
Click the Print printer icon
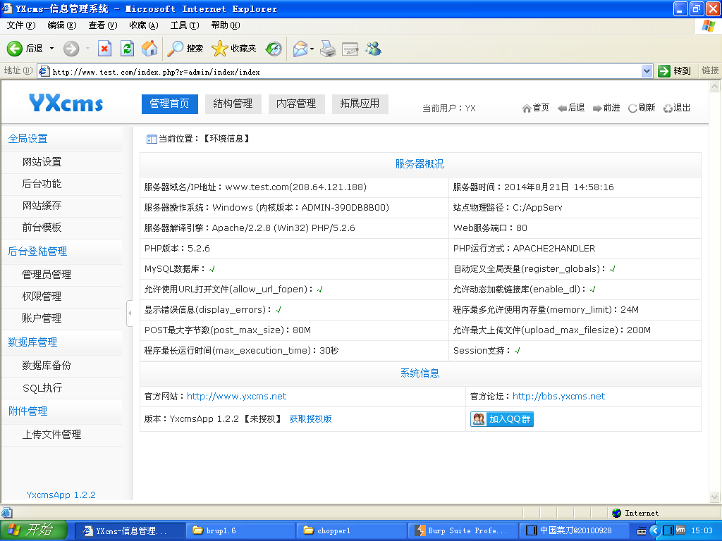click(328, 49)
